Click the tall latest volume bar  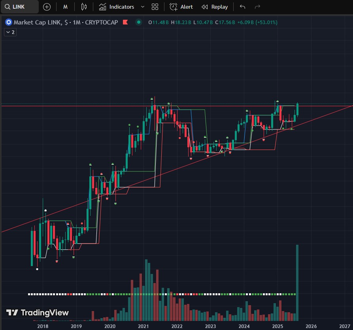pyautogui.click(x=297, y=283)
